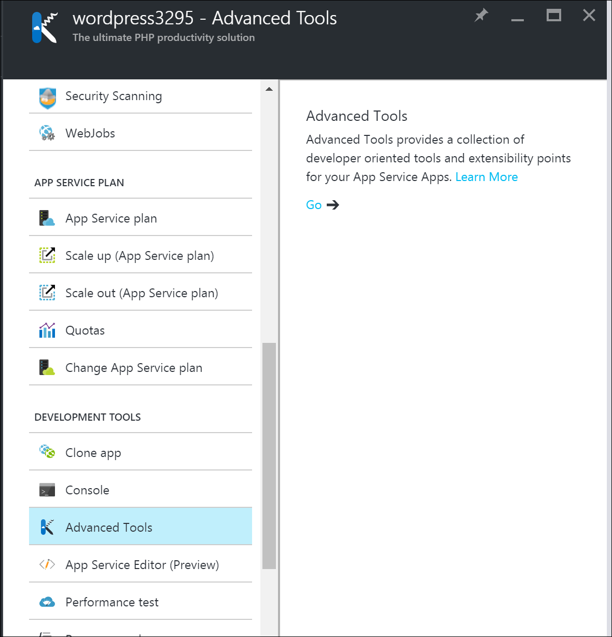Click the App Service plan server icon
Viewport: 612px width, 637px height.
tap(47, 218)
